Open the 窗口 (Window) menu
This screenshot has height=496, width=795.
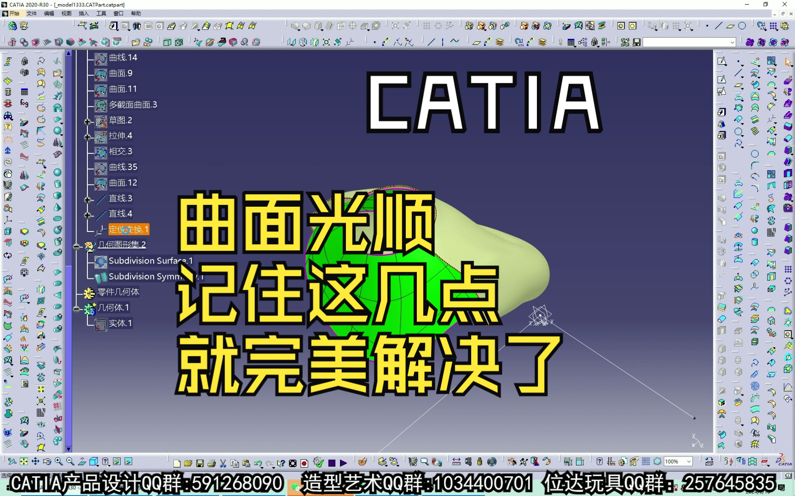click(x=119, y=13)
